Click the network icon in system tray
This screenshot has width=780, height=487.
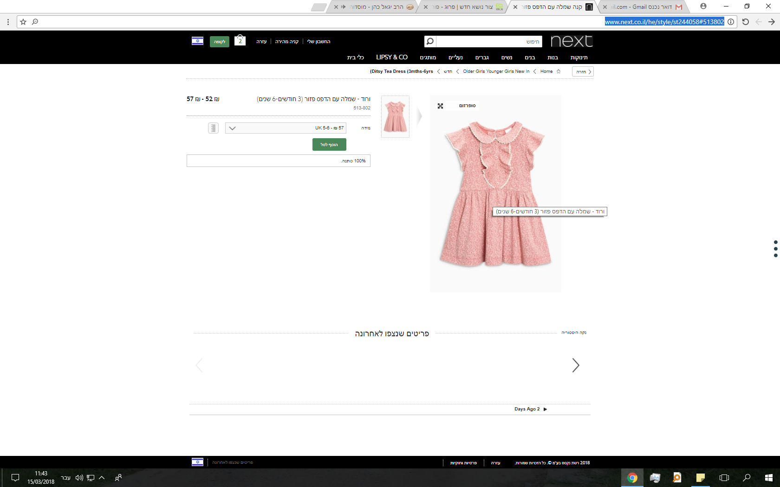coord(91,478)
